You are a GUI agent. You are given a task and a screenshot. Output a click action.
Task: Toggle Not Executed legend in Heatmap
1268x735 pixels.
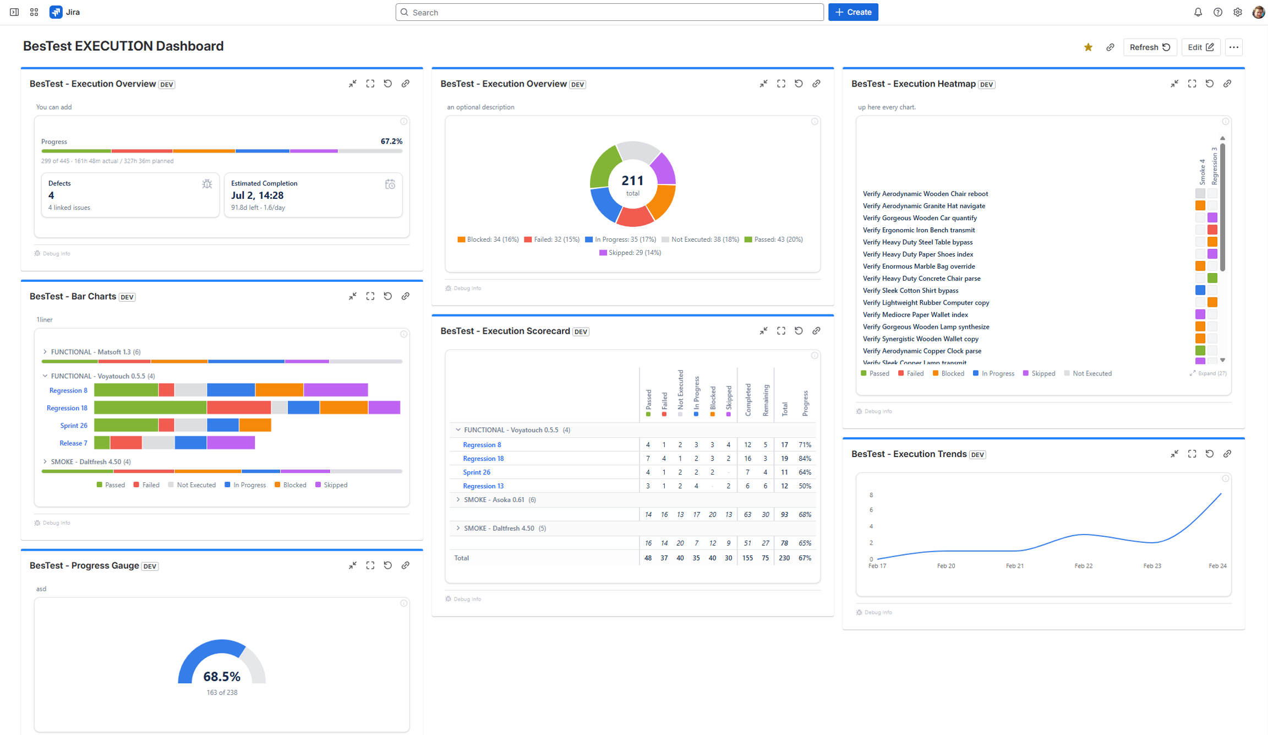click(1088, 373)
